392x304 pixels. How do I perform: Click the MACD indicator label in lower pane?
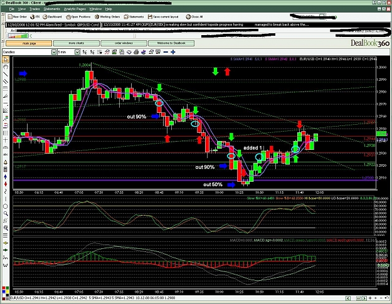(241, 240)
